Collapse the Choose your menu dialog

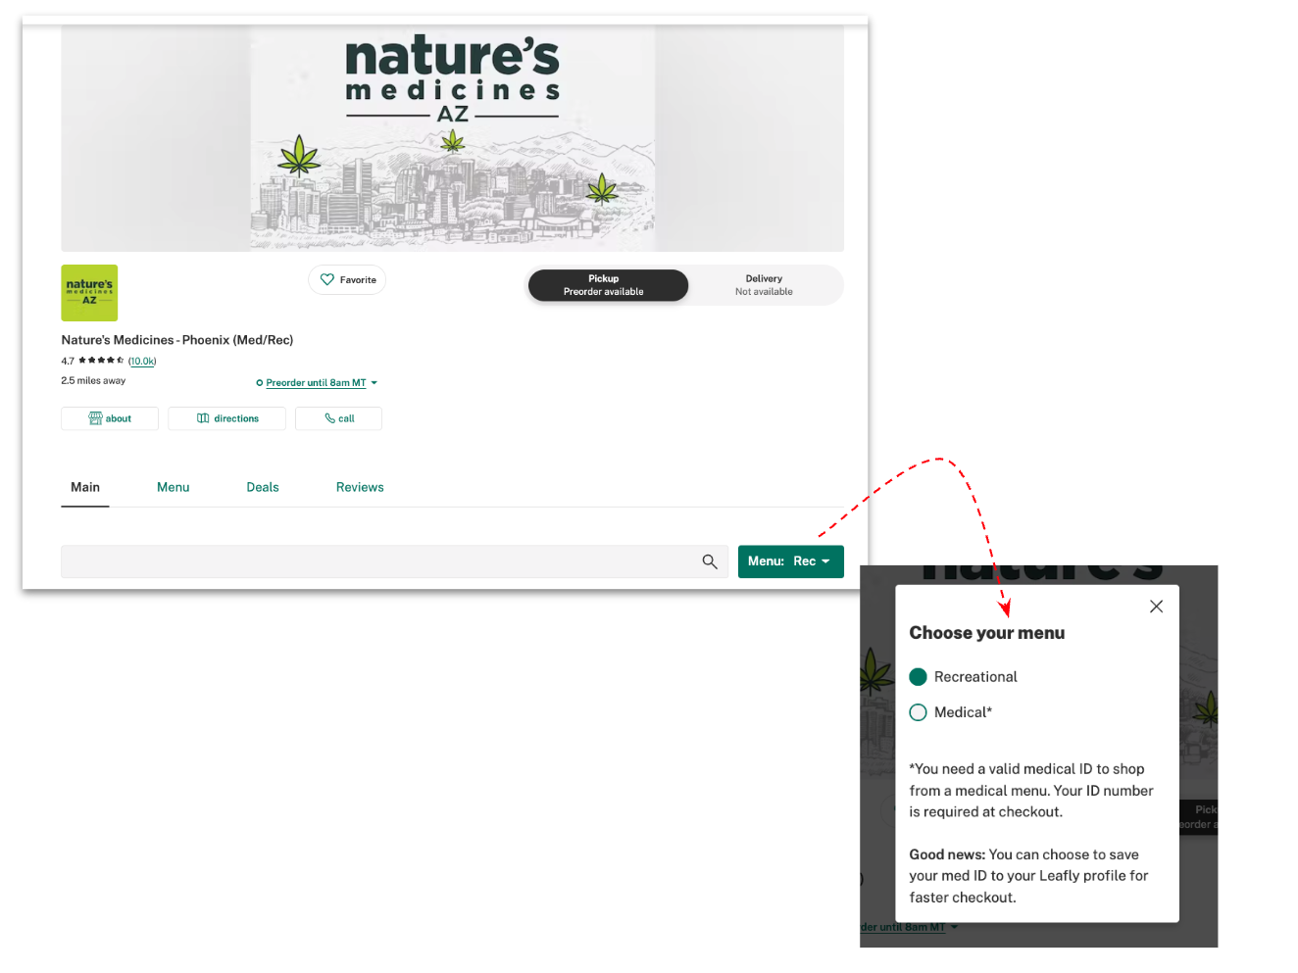tap(1156, 607)
